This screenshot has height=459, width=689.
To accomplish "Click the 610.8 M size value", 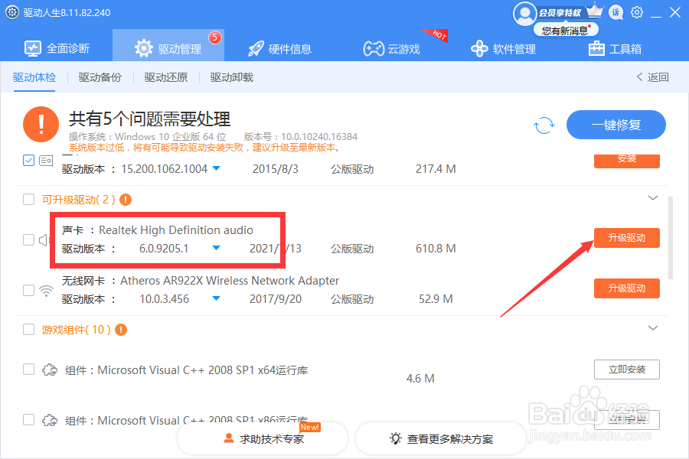I will [x=436, y=249].
